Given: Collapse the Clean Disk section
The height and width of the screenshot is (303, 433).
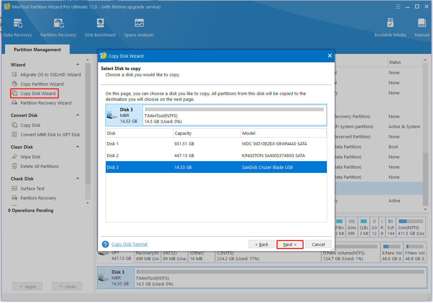Looking at the screenshot, I should 78,147.
